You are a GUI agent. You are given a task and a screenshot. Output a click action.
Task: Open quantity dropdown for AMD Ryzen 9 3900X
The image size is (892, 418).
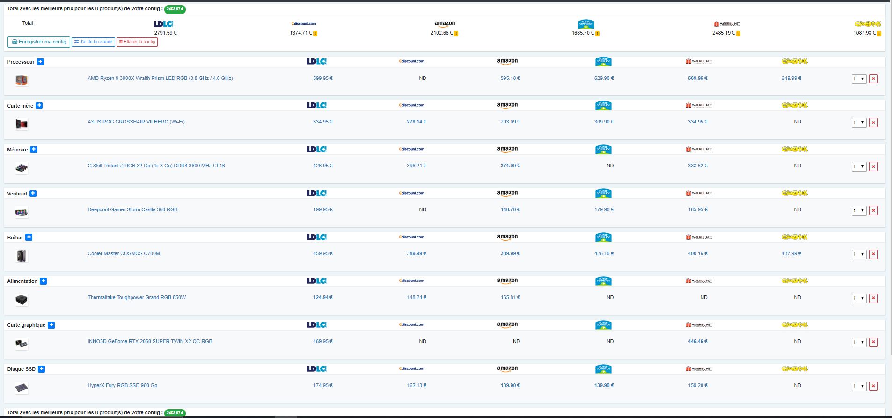tap(859, 79)
